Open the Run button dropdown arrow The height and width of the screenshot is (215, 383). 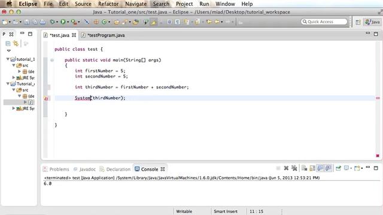coord(68,22)
